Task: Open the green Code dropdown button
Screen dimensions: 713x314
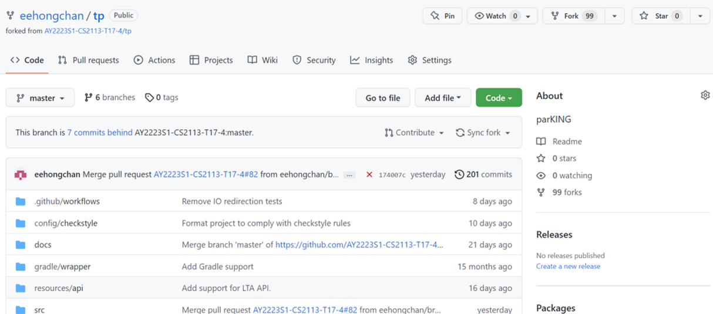Action: click(x=499, y=98)
